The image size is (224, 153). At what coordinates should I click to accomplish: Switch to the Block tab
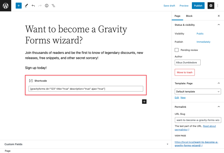(189, 16)
